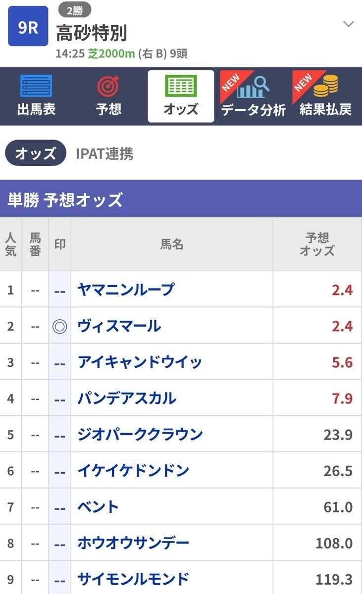
Task: Click the 2勝 class badge
Action: 75,9
